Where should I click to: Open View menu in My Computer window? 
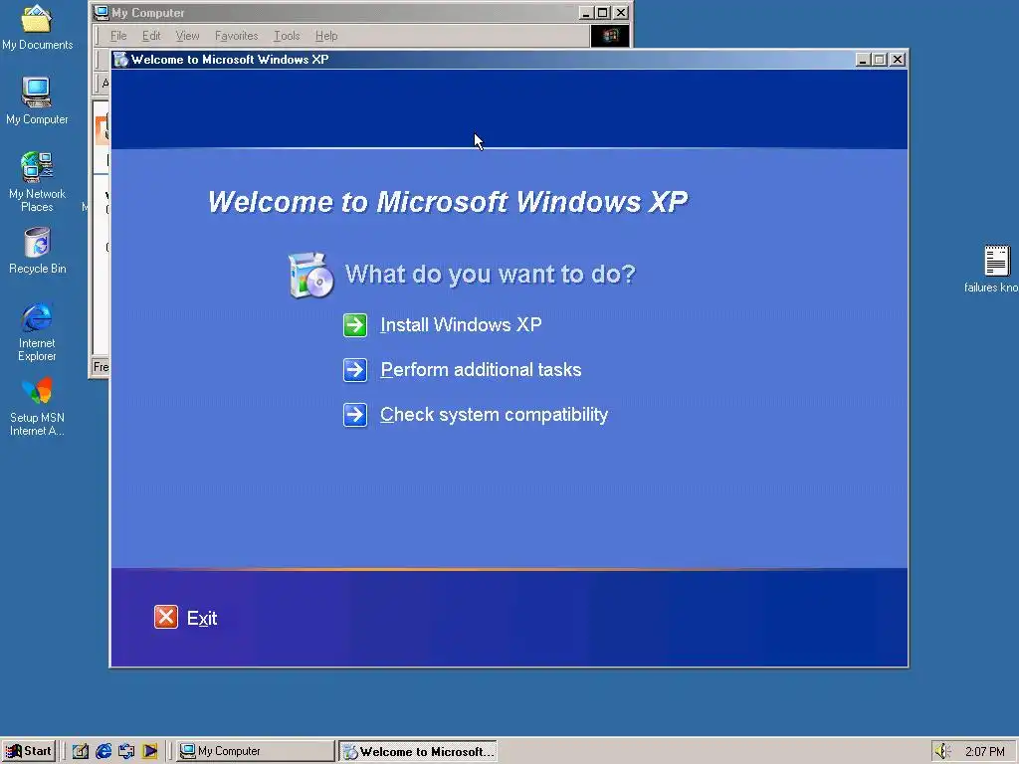(187, 36)
